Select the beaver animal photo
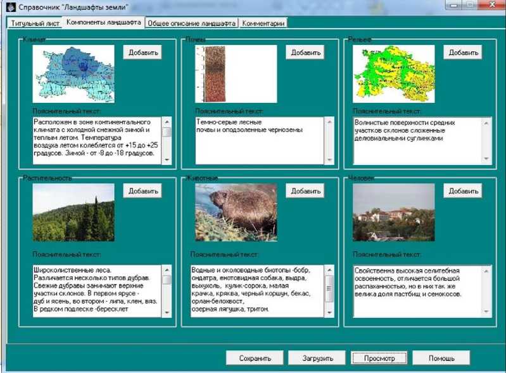Image resolution: width=506 pixels, height=373 pixels. click(x=236, y=212)
